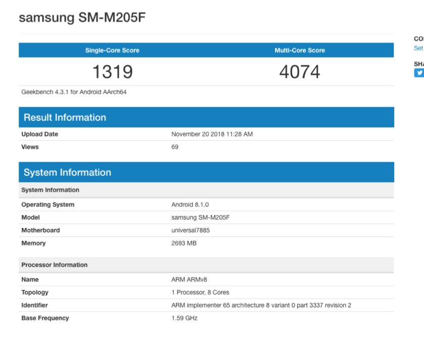Image resolution: width=424 pixels, height=340 pixels.
Task: Select the Single-Core Score header
Action: click(112, 51)
